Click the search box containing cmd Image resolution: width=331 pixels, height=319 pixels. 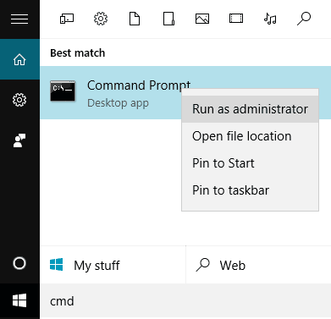(185, 301)
